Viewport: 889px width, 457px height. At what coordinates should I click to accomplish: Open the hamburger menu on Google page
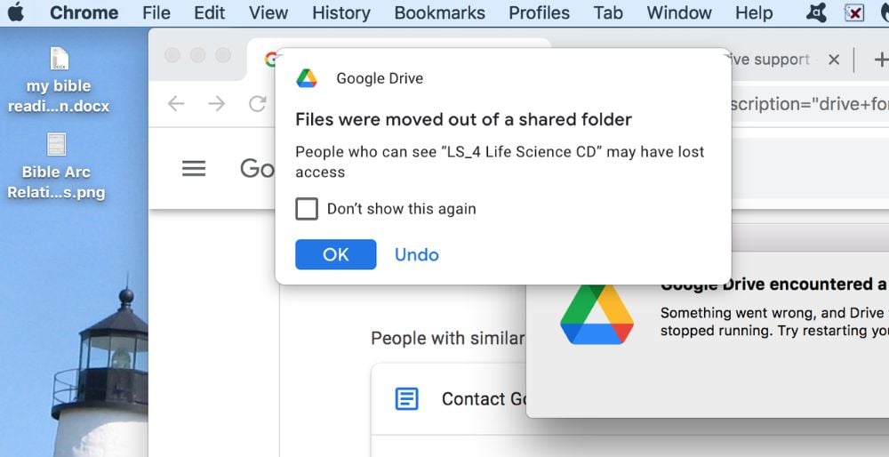pyautogui.click(x=194, y=169)
